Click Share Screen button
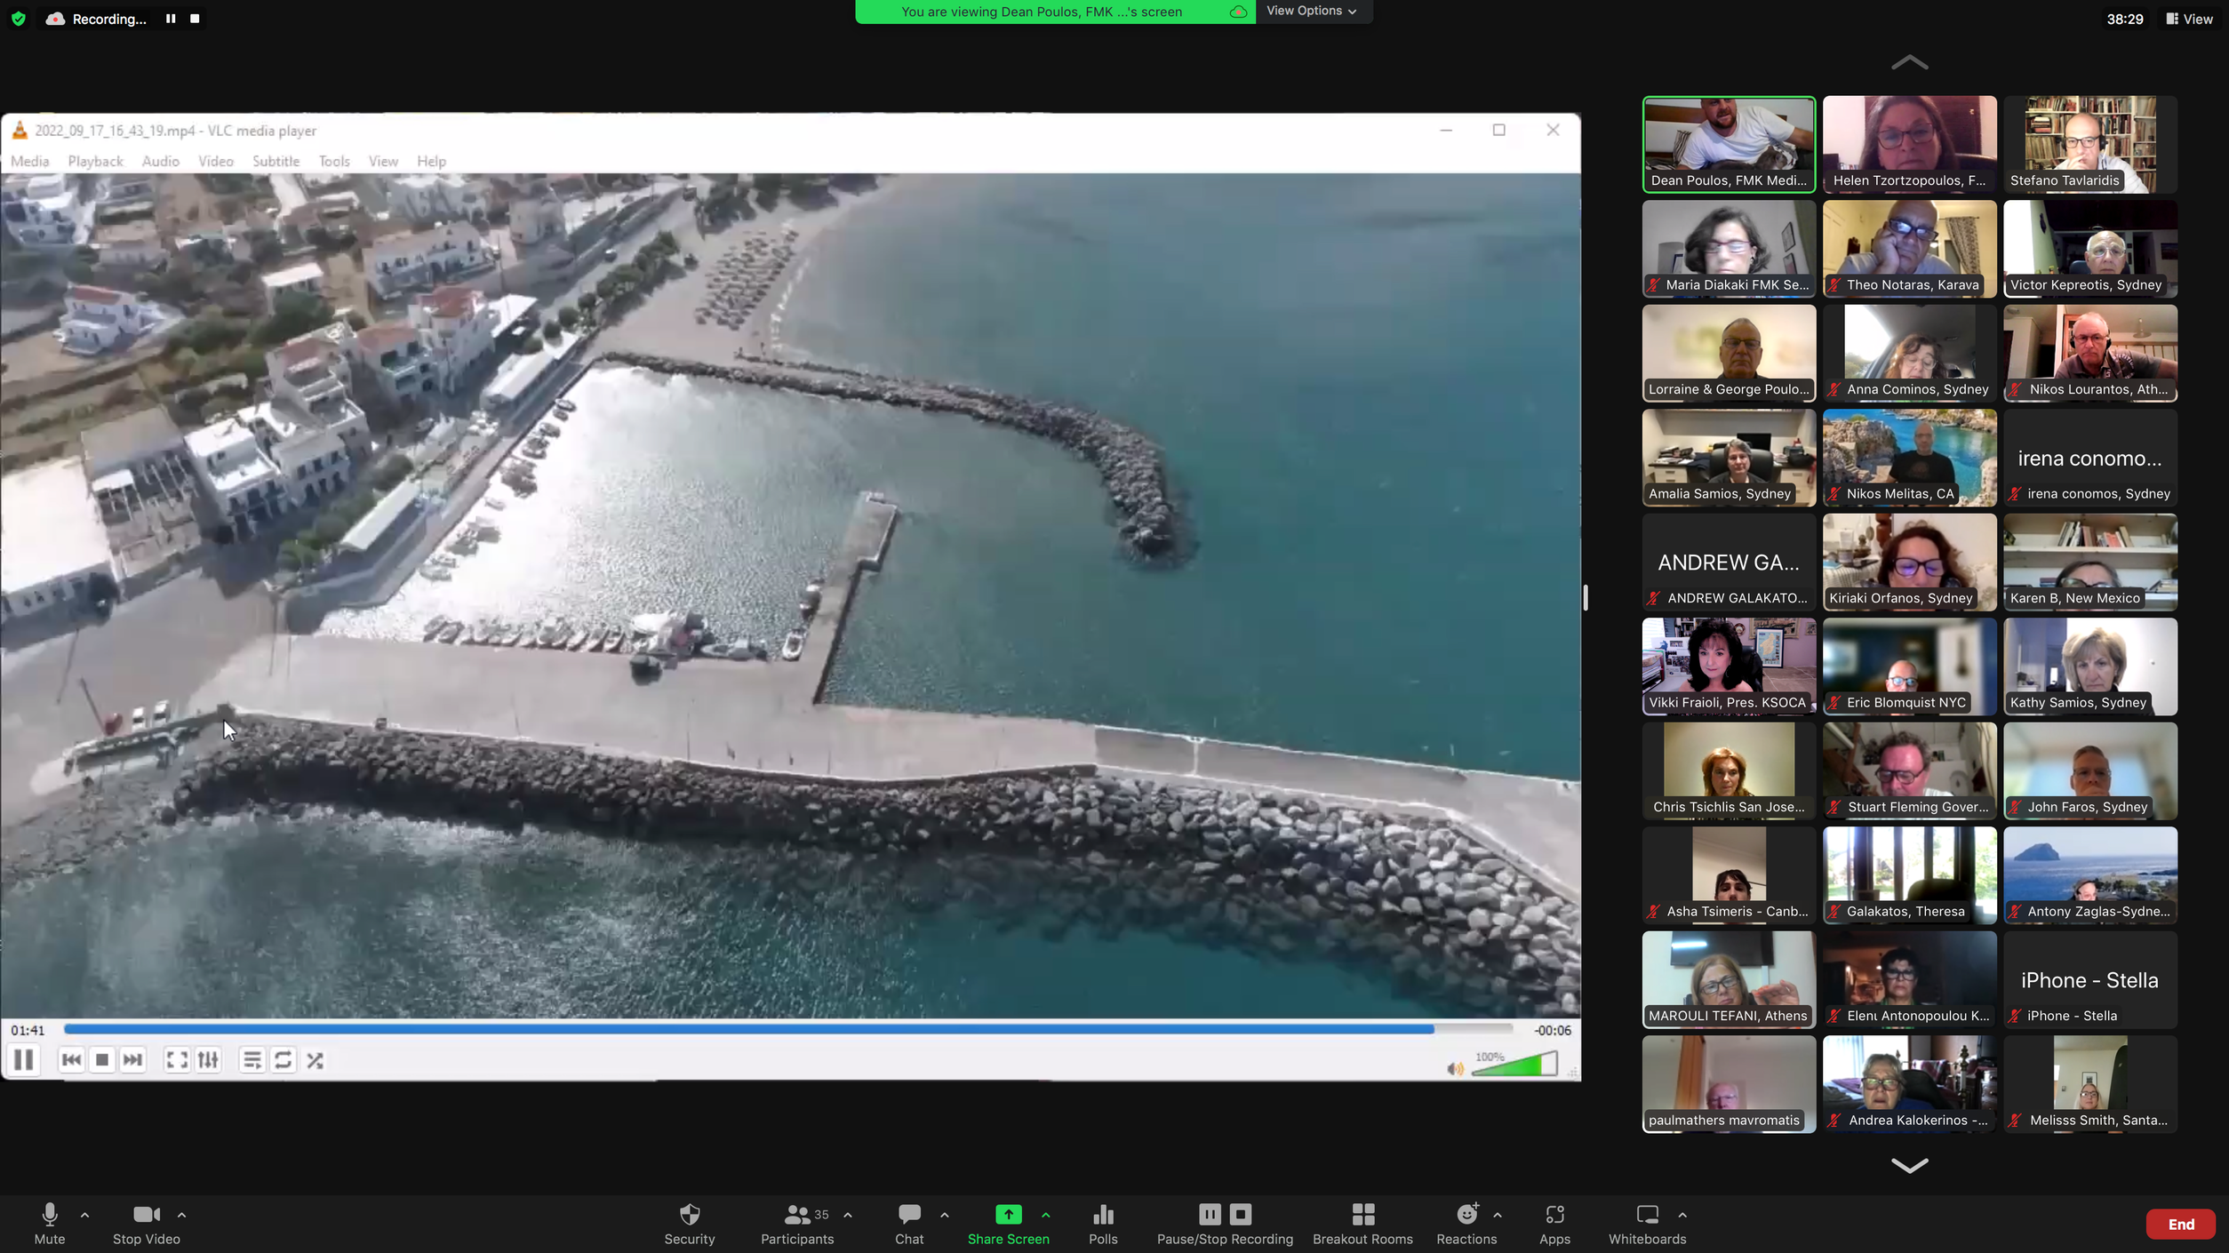Viewport: 2229px width, 1253px height. coord(1008,1223)
